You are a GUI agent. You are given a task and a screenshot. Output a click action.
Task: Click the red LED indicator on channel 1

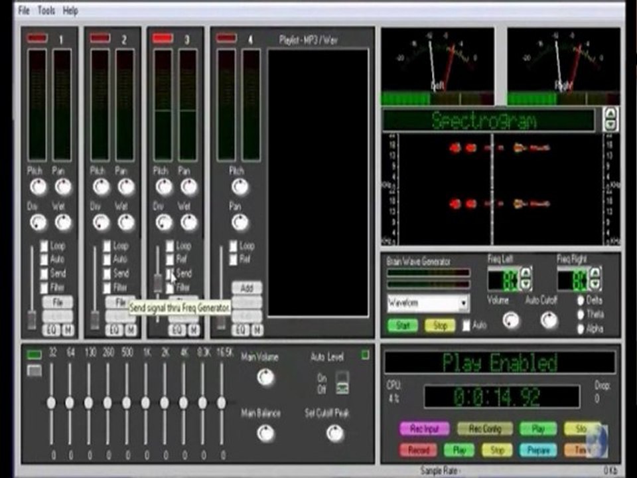pos(37,39)
